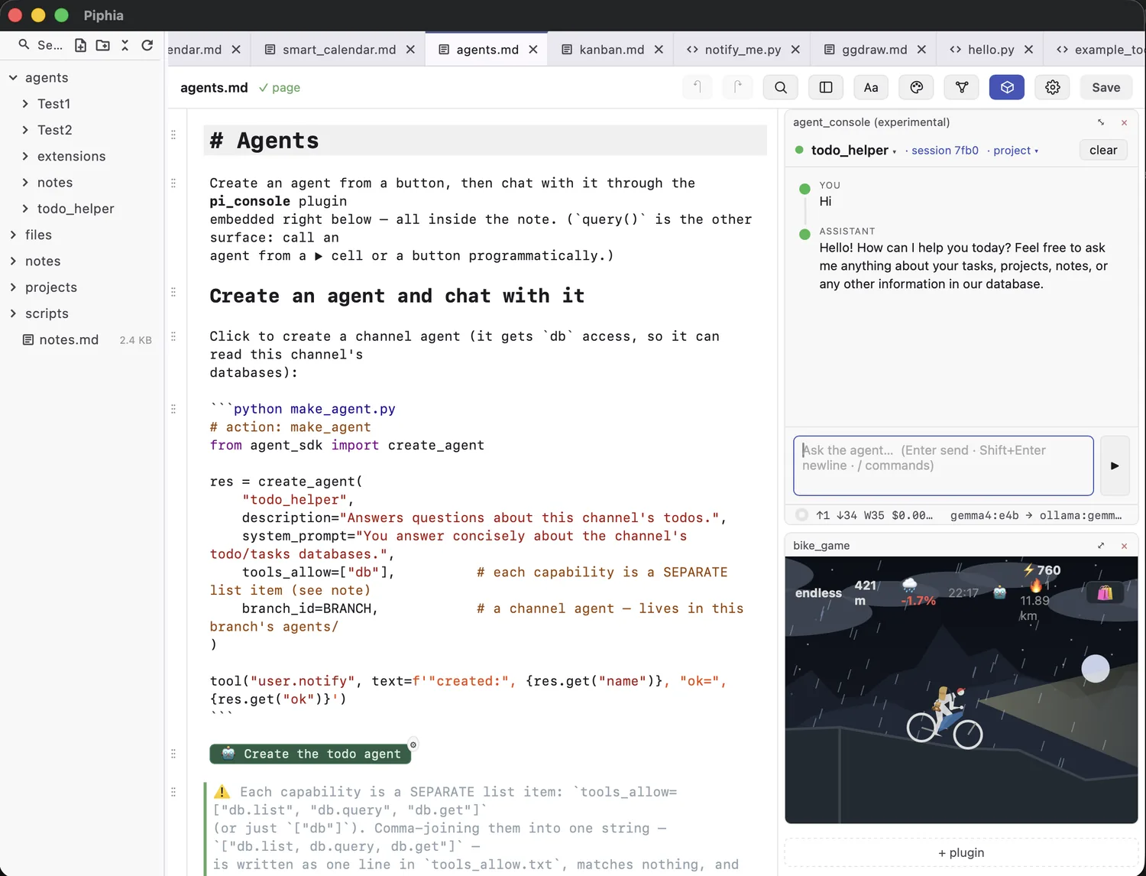Expand the todo_helper folder
The height and width of the screenshot is (876, 1146).
pos(25,209)
